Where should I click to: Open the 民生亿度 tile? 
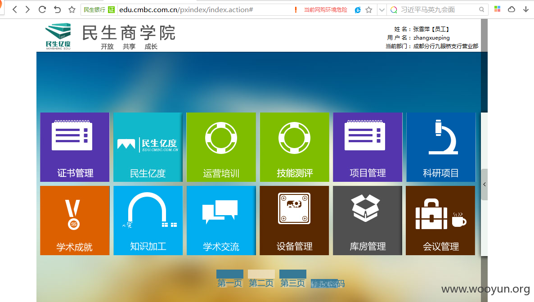148,147
